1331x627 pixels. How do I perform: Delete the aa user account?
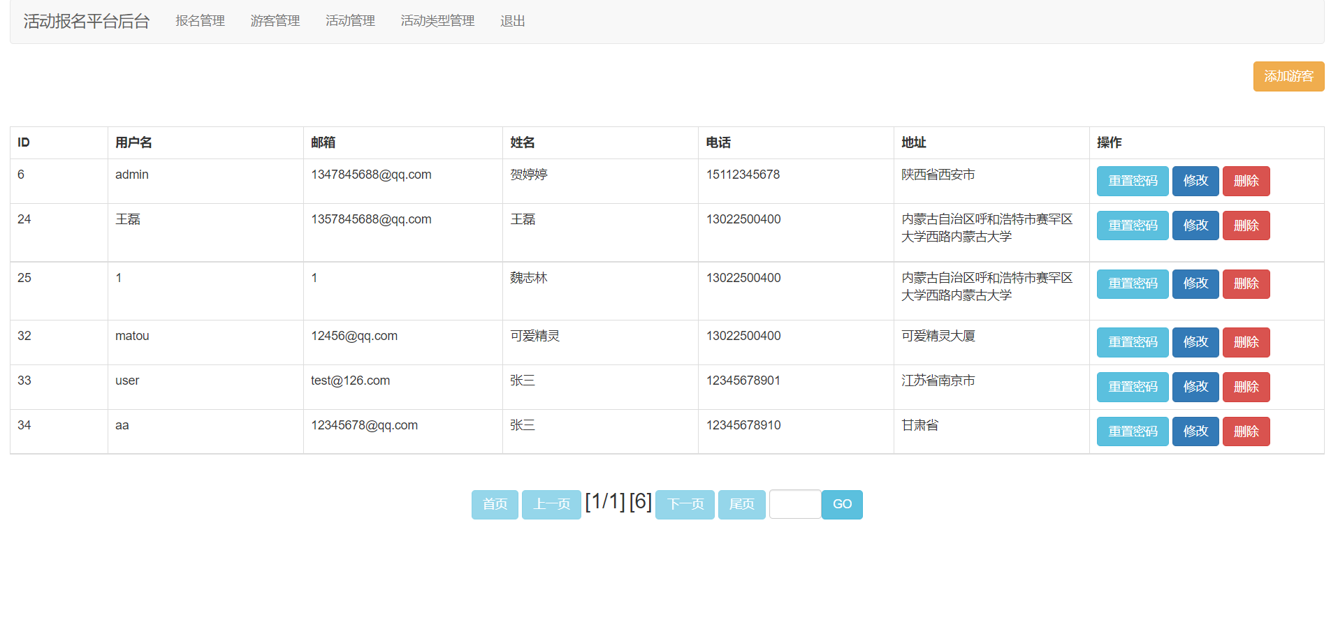tap(1246, 431)
